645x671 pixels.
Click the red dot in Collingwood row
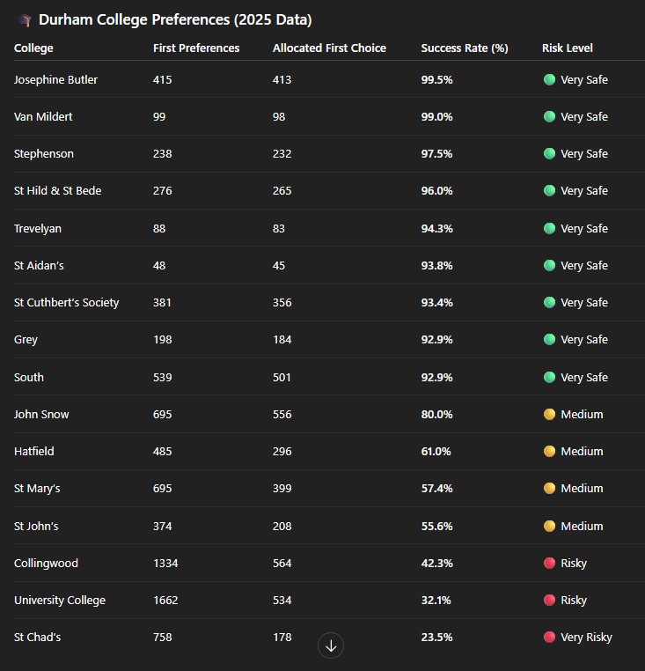coord(549,563)
